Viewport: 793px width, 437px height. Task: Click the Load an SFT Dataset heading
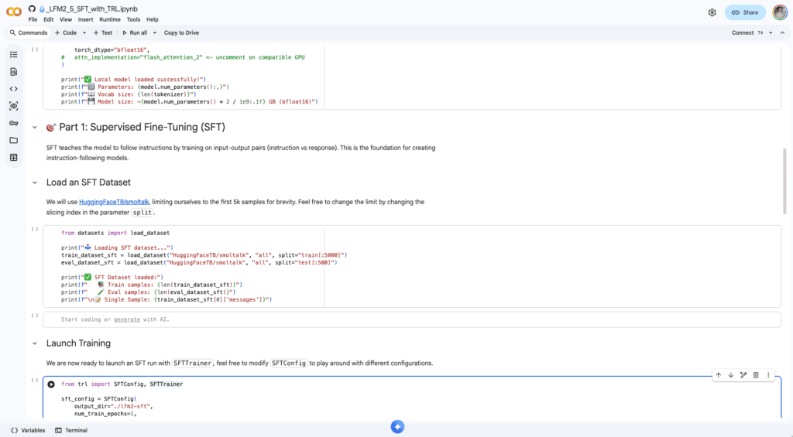coord(88,183)
